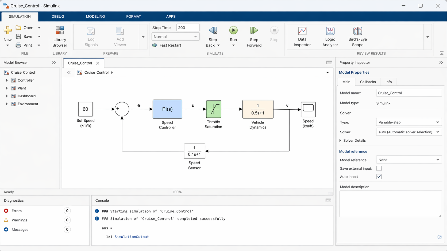Click the Print icon
Screen dimensions: 447x251
click(x=18, y=45)
